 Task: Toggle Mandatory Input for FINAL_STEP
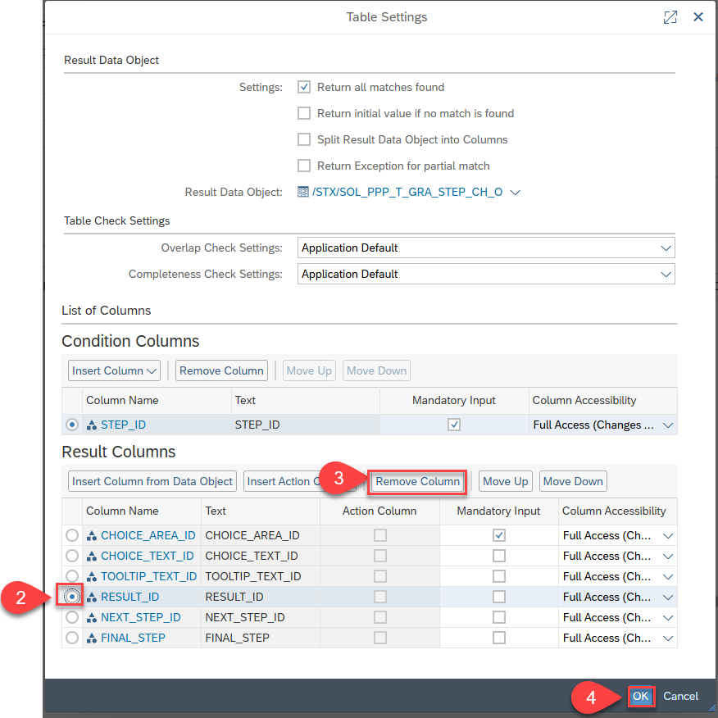pos(499,638)
